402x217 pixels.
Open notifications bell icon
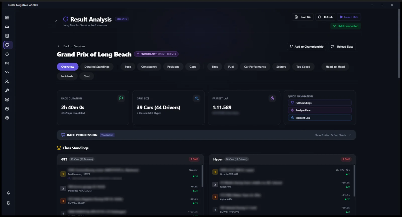coord(8,193)
